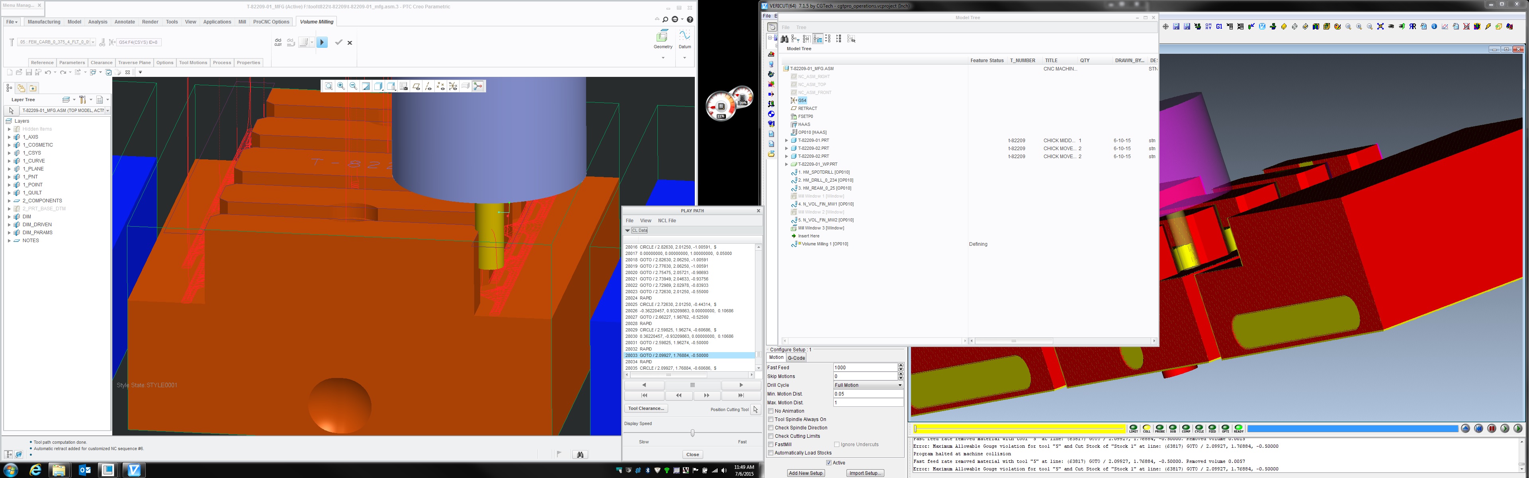This screenshot has height=478, width=1529.
Task: Click play forward button in Play Path
Action: (x=741, y=385)
